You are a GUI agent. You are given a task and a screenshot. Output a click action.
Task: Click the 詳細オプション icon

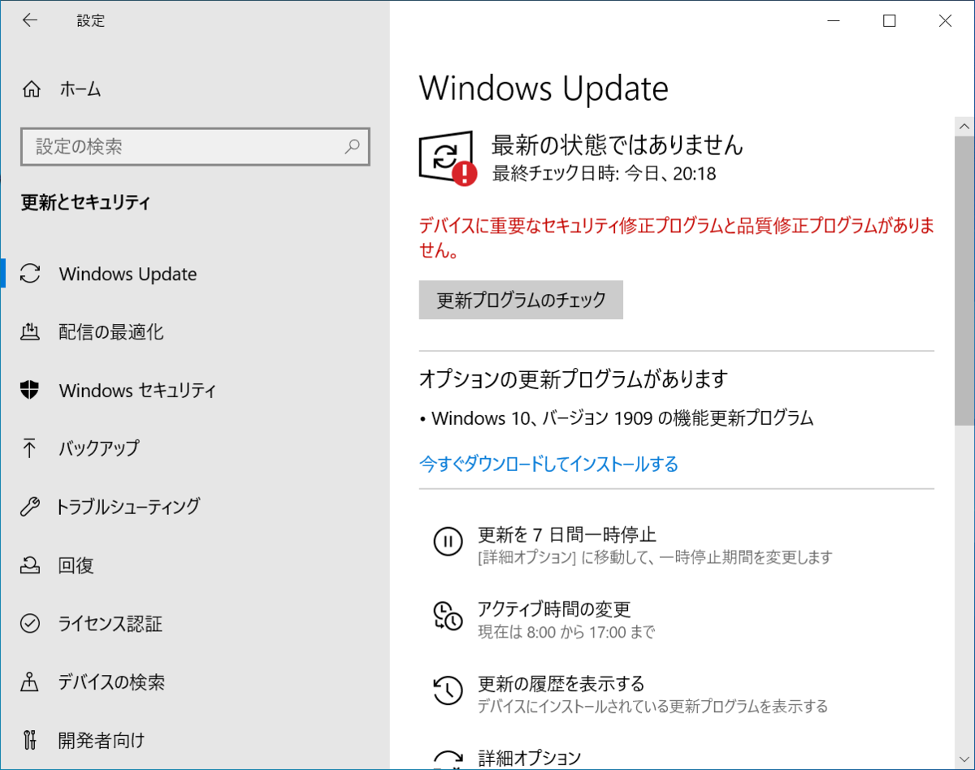[448, 760]
